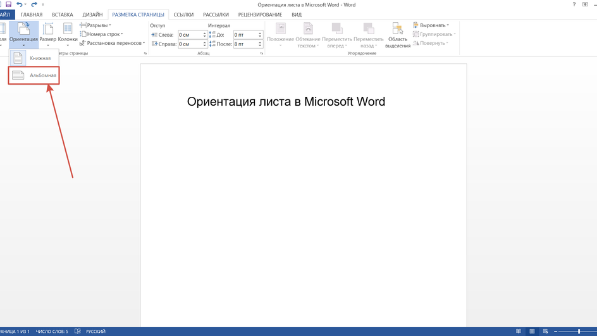Customize the Quick Access Toolbar dropdown

pos(42,4)
